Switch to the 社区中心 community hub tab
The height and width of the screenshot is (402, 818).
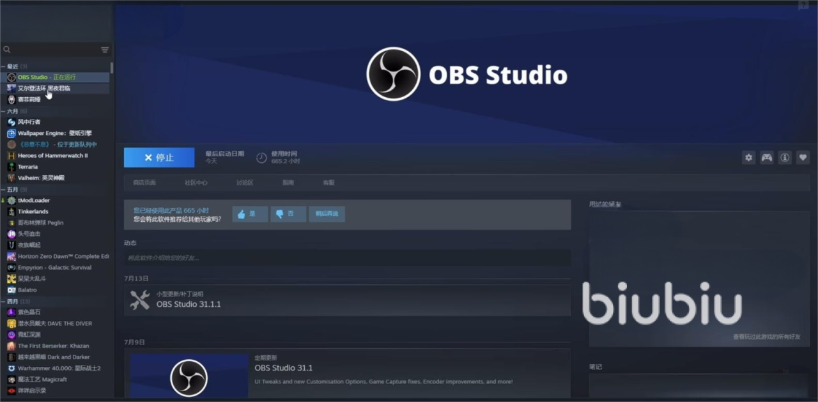[x=196, y=183]
